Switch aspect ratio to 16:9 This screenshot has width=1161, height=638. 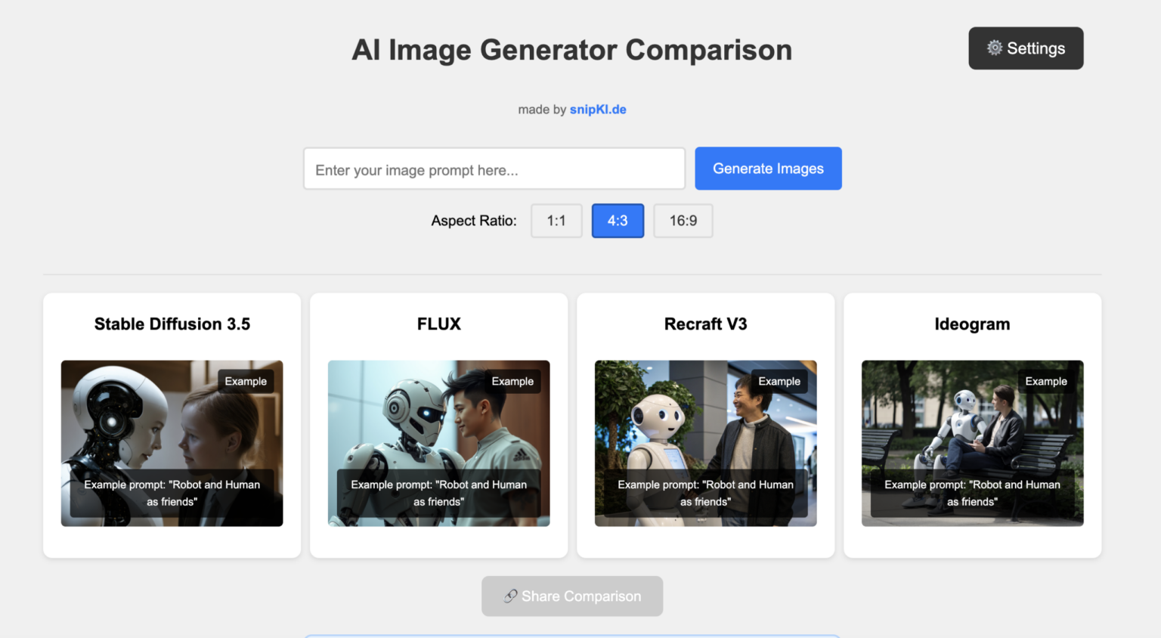coord(683,221)
